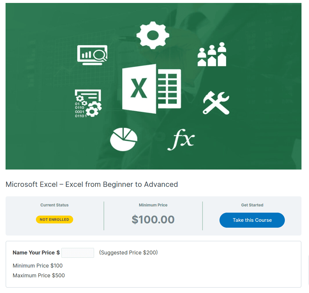Click the hammer and wrench tools icon
Image resolution: width=309 pixels, height=293 pixels.
click(216, 103)
